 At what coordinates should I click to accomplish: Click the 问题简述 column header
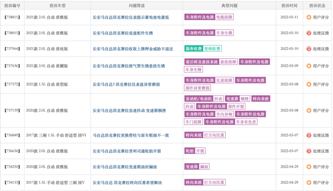(137, 6)
